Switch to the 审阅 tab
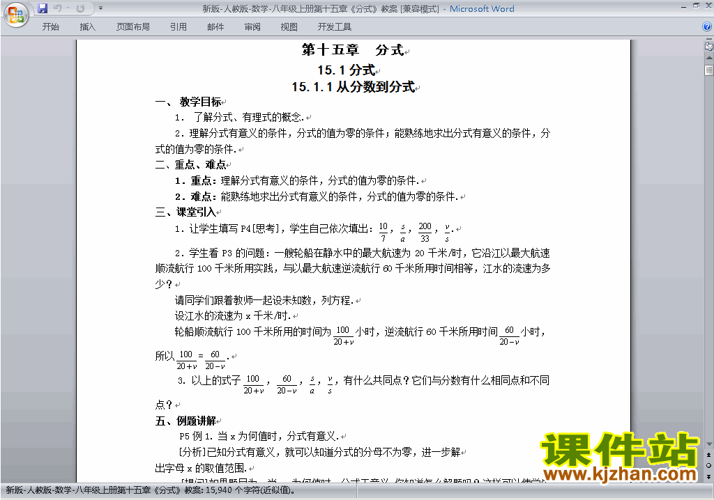Screen dimensions: 714x500 pyautogui.click(x=252, y=27)
